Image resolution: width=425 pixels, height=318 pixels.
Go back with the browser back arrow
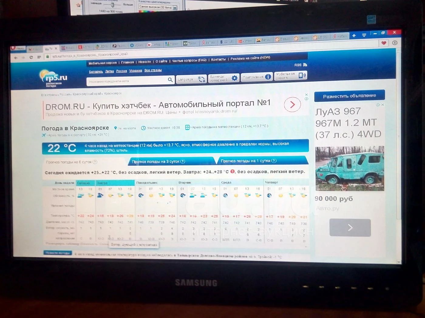(x=16, y=58)
